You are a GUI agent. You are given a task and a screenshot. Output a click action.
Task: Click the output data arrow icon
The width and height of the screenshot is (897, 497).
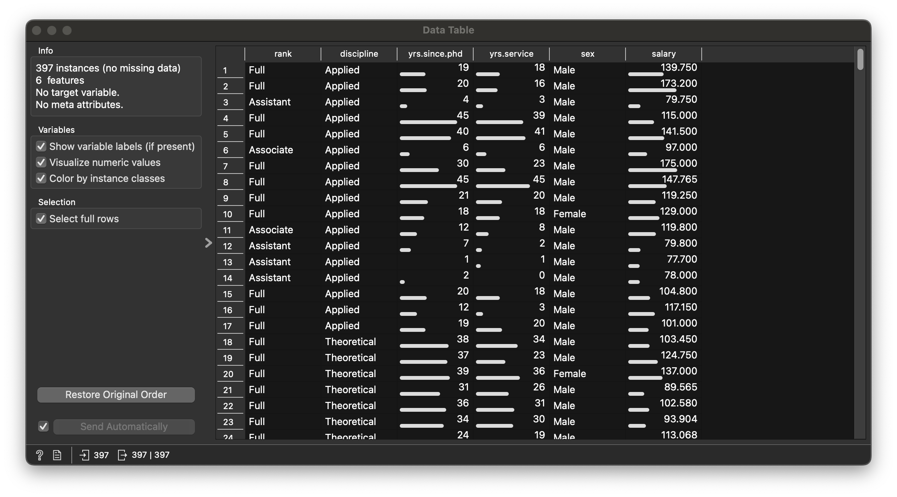pos(122,455)
